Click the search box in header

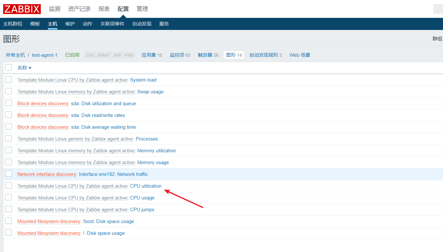tap(438, 9)
